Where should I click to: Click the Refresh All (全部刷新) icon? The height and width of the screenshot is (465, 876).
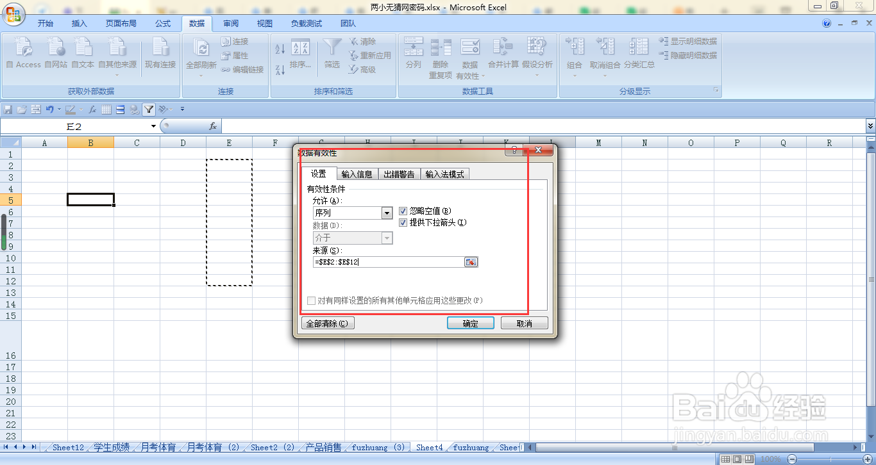(x=201, y=48)
